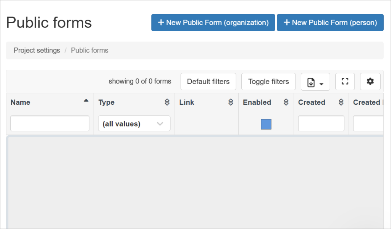Sort by Name column arrow
391x229 pixels.
(x=86, y=101)
